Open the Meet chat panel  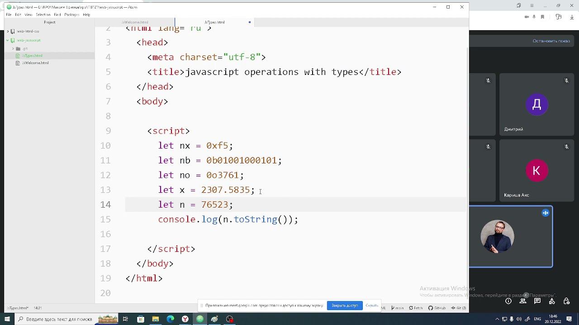[x=538, y=301]
